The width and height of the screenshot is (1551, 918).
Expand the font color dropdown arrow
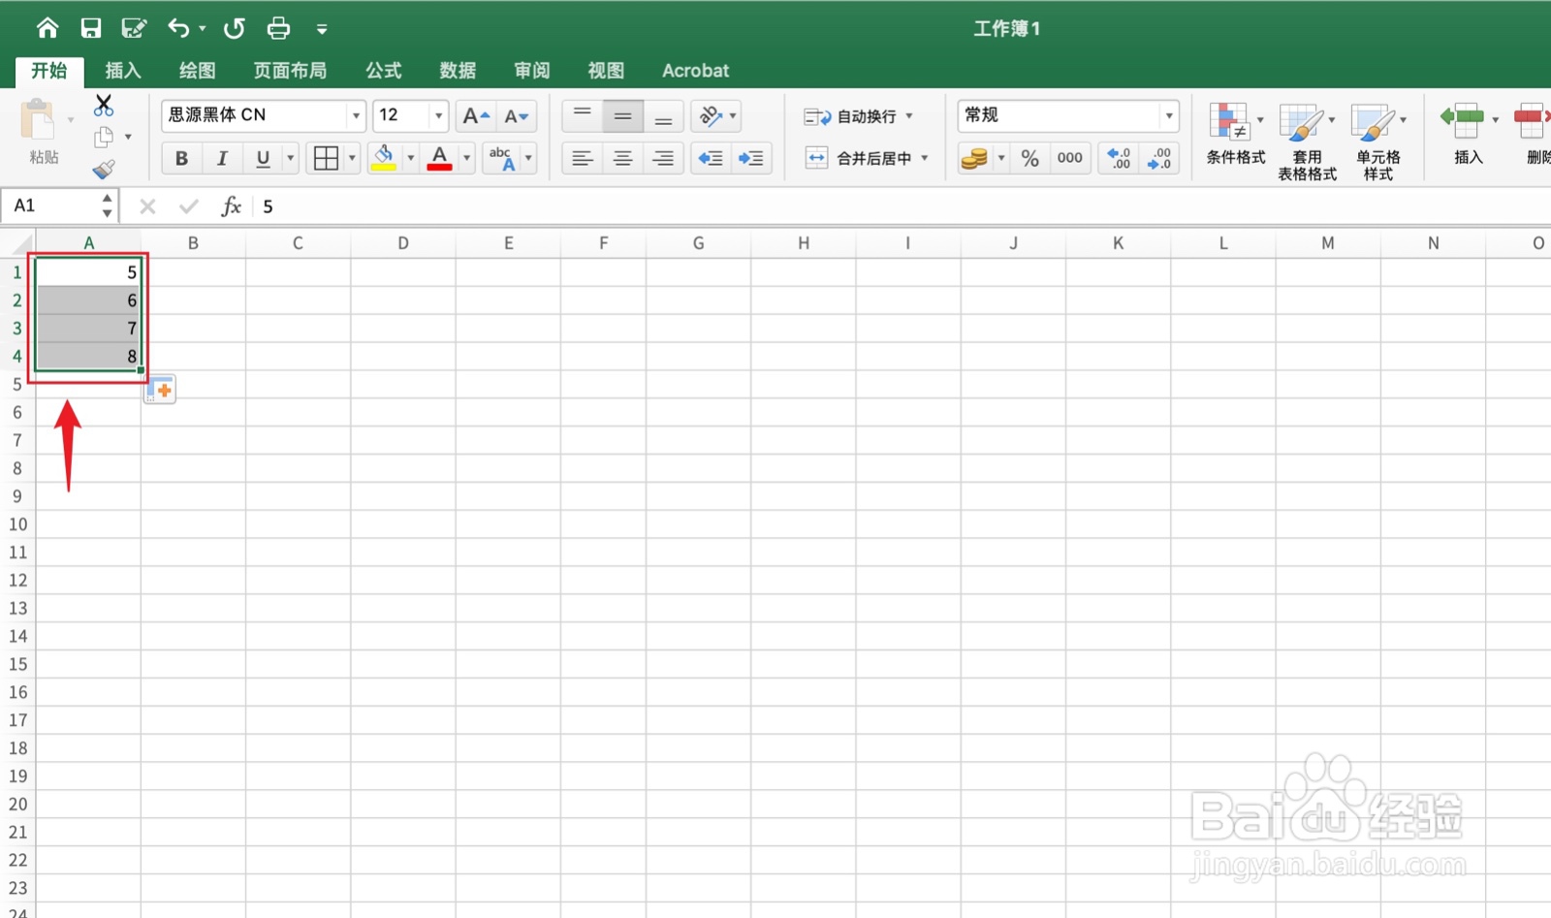466,158
